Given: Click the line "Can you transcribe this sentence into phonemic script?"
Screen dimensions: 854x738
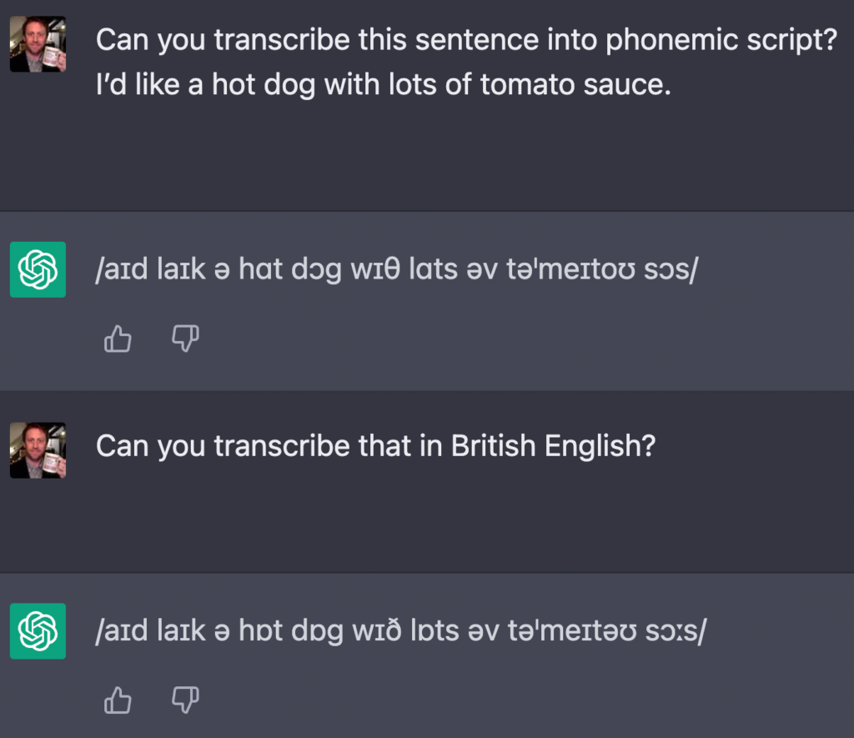Looking at the screenshot, I should point(466,39).
